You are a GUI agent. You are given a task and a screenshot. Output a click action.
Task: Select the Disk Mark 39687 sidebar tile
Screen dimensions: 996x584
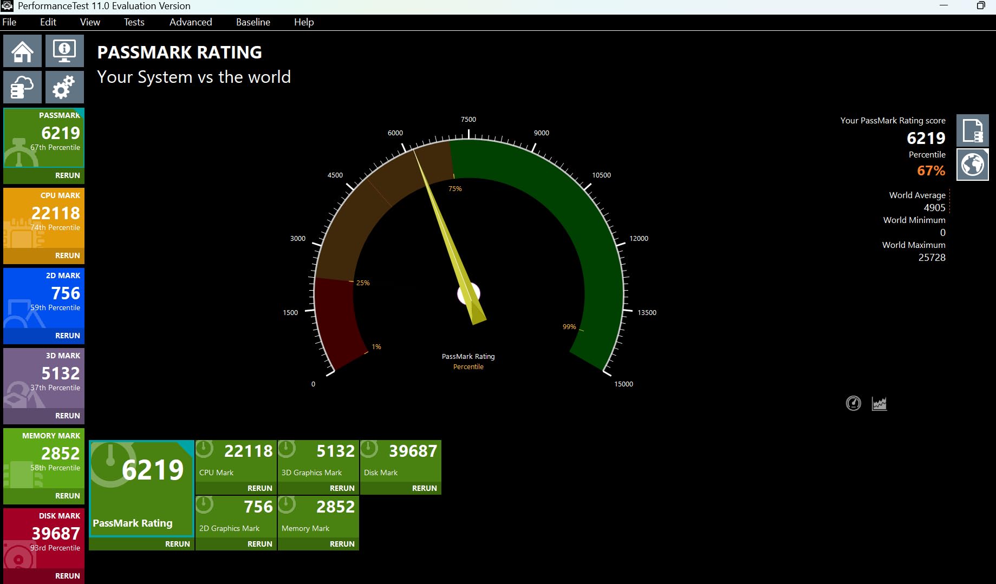[44, 538]
